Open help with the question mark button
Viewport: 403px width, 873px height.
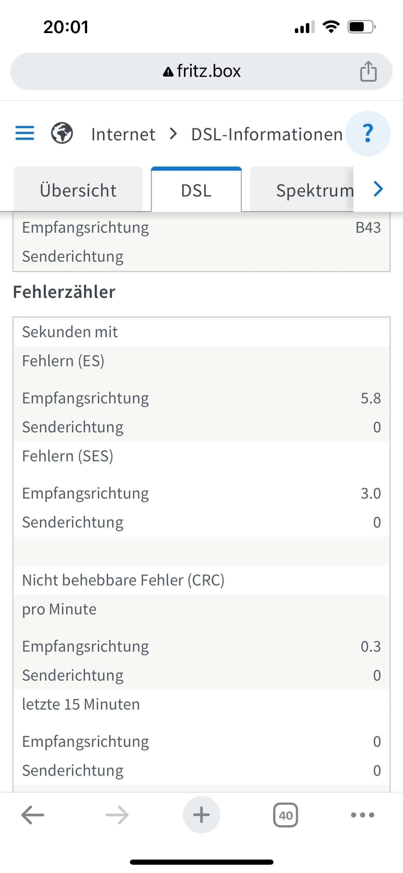point(368,133)
